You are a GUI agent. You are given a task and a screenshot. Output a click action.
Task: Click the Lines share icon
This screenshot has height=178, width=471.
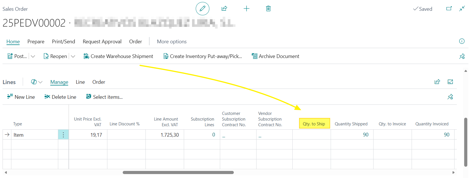[437, 82]
